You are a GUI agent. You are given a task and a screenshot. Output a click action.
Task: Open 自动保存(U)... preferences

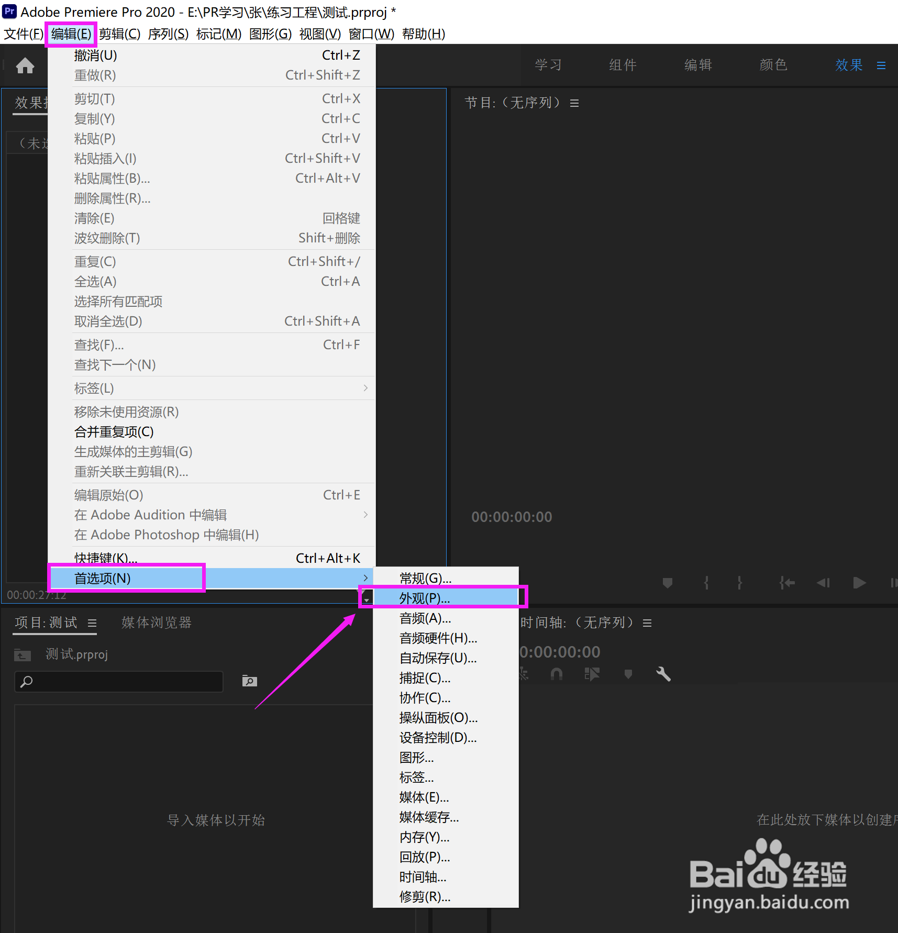pos(446,658)
